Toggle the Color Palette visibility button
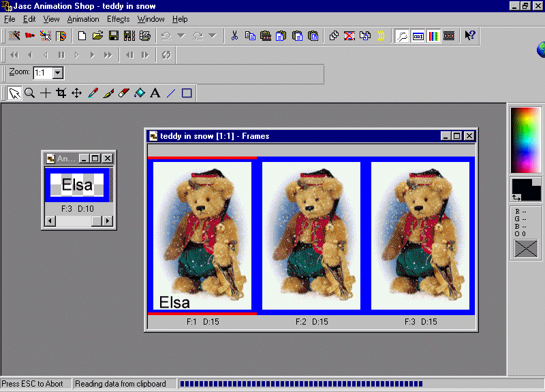The image size is (545, 392). click(x=433, y=35)
